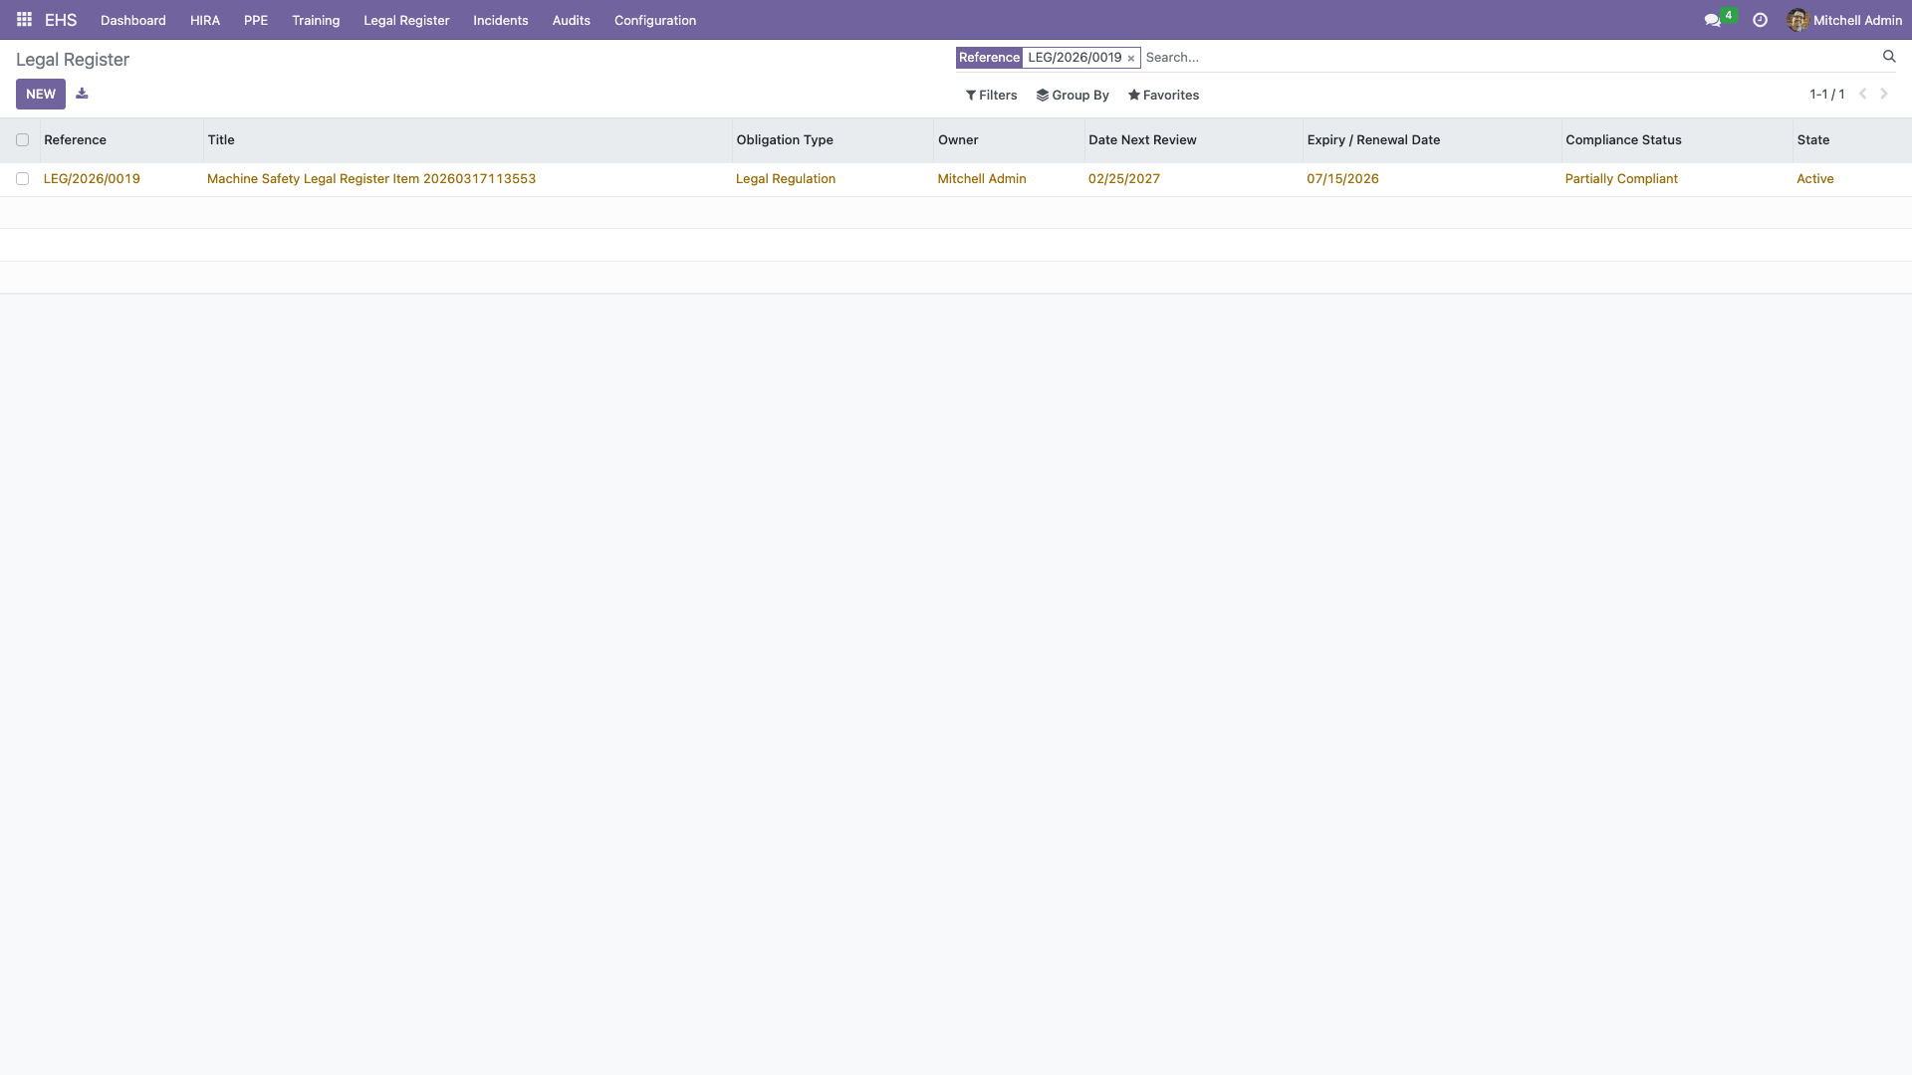Select all records header checkbox

[x=22, y=140]
